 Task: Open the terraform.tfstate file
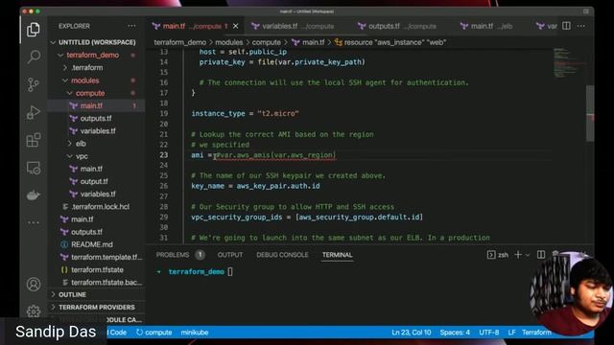click(97, 270)
